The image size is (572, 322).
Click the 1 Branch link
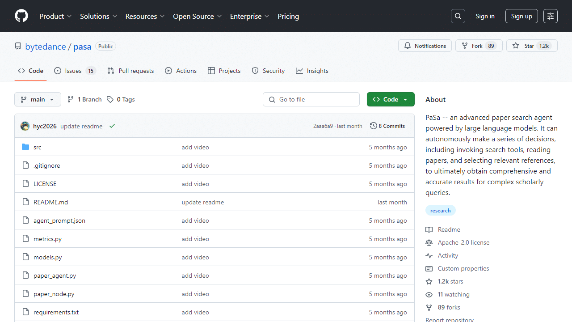[x=84, y=99]
